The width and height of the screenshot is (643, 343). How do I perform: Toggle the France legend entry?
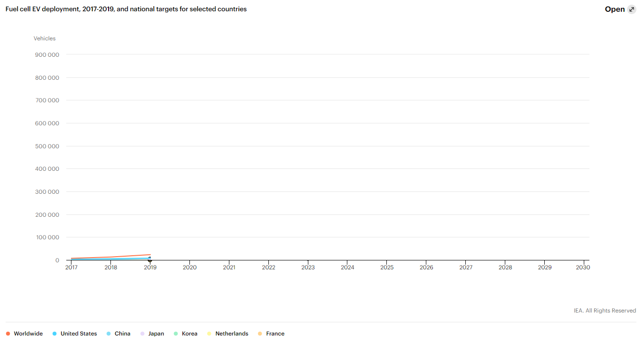click(x=271, y=334)
